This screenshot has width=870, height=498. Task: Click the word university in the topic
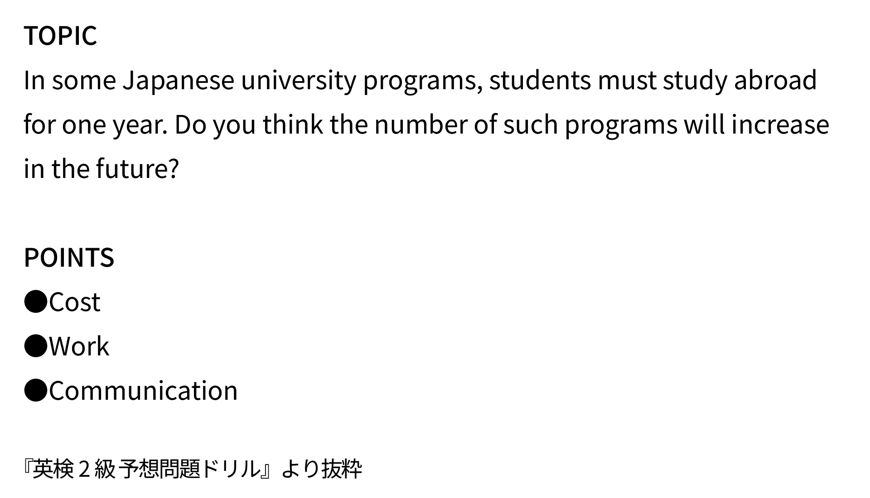[299, 81]
